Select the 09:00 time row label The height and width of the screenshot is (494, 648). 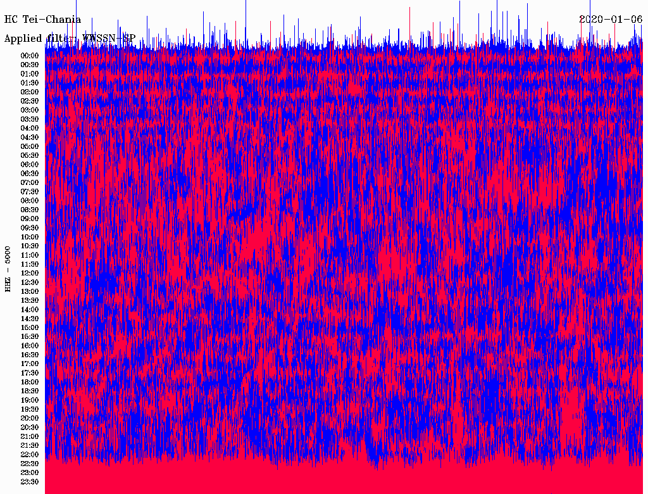(x=30, y=219)
